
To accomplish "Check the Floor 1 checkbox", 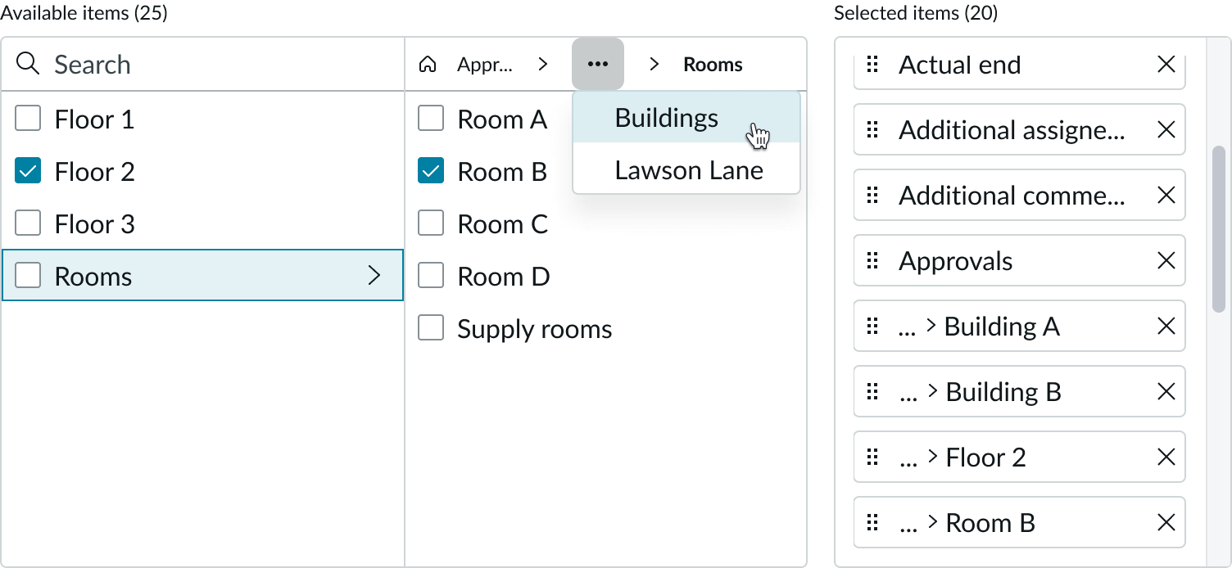I will coord(28,119).
